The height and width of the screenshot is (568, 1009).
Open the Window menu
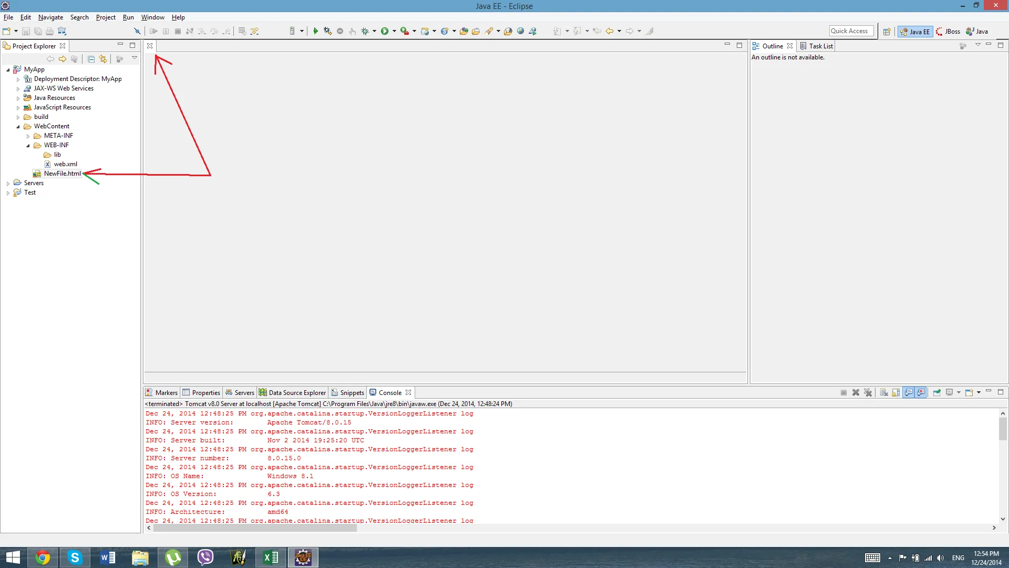(152, 17)
